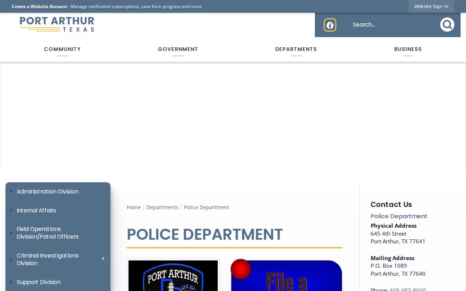Image resolution: width=466 pixels, height=291 pixels.
Task: Click the Create a Website Account link
Action: 39,7
